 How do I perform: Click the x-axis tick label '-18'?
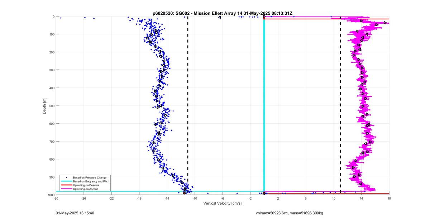(139, 198)
